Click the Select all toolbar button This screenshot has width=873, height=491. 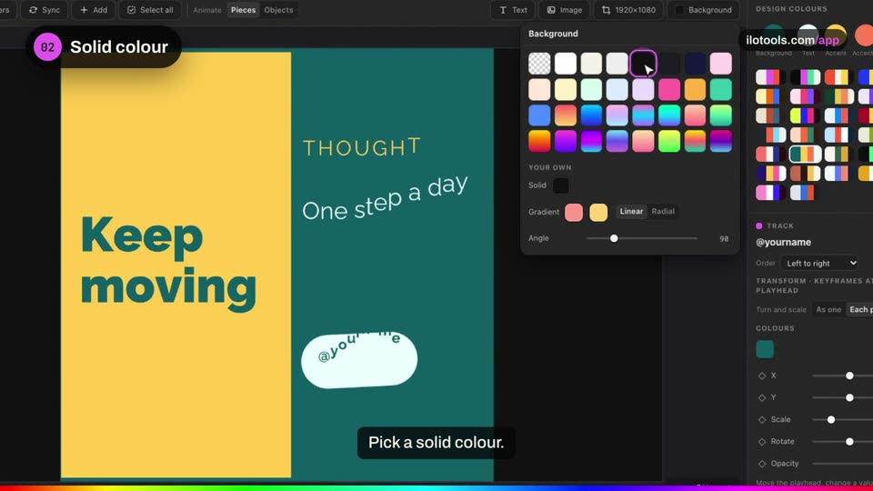150,10
